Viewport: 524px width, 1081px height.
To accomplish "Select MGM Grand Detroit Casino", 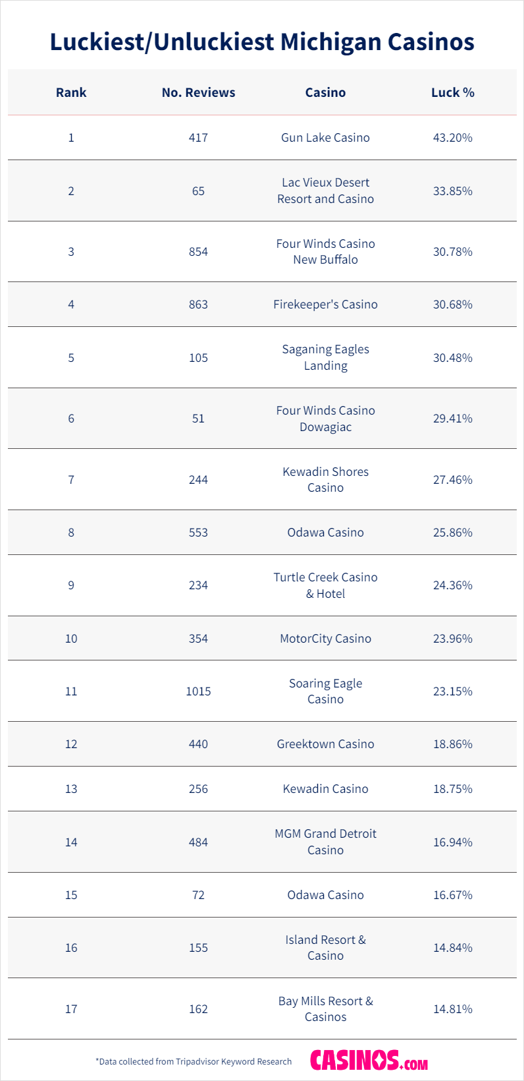I will coord(325,842).
